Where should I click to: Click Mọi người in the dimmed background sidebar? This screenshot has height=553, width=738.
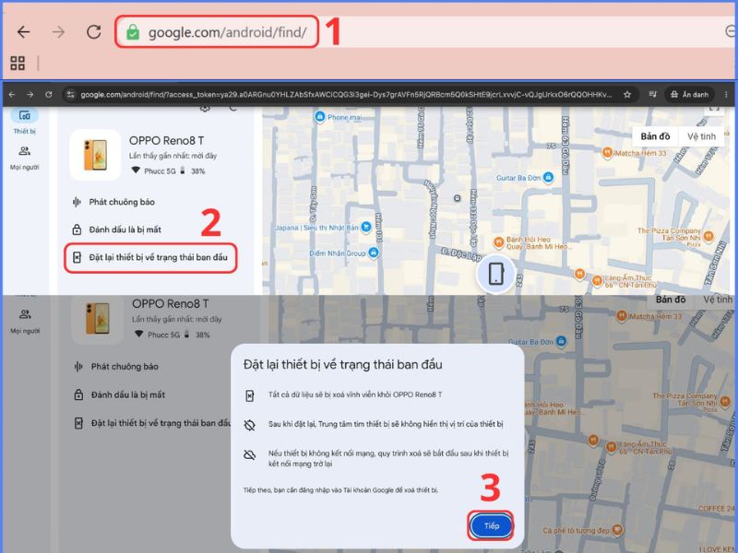[25, 322]
